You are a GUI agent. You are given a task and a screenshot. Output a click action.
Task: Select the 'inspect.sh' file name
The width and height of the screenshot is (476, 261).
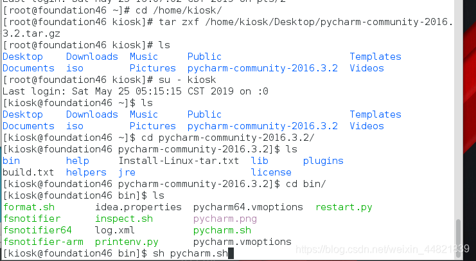[124, 219]
